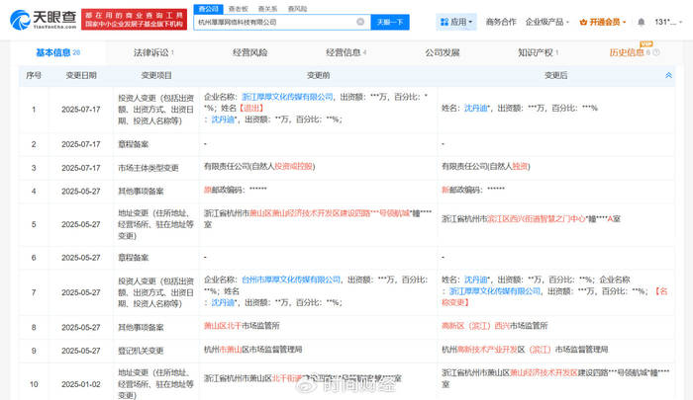
Task: Open the 知识产权 tab
Action: point(539,52)
